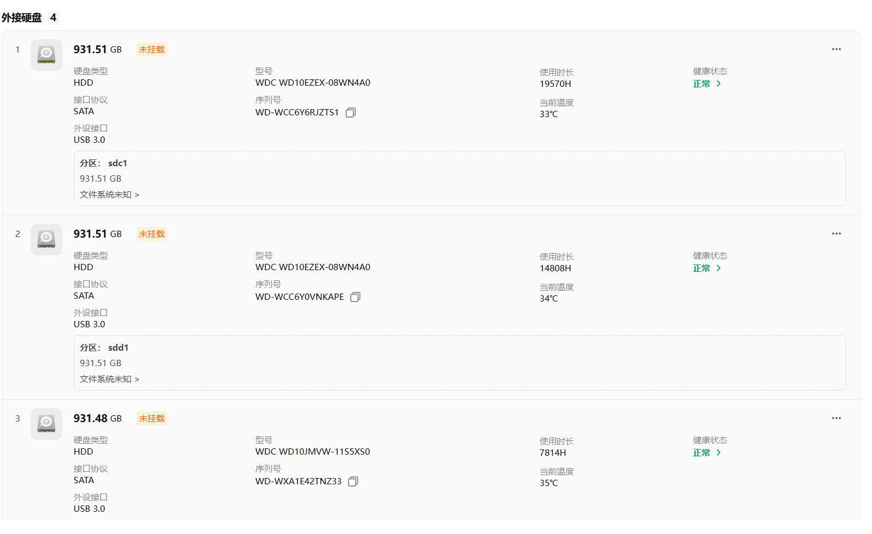The image size is (872, 534).
Task: Open unknown file system details for sdd1
Action: pos(109,379)
